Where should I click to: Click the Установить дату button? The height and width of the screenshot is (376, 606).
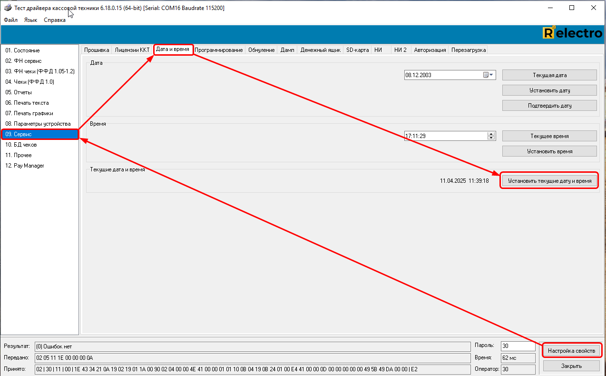click(x=549, y=90)
